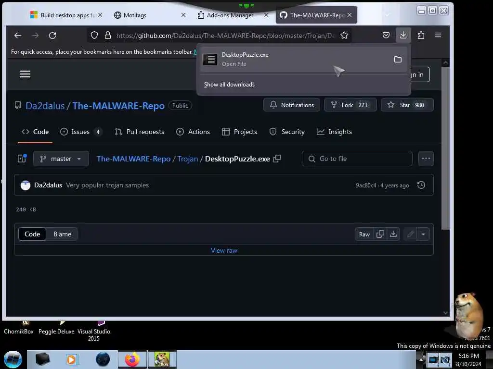Show hidden system tray icons
493x369 pixels.
point(421,359)
